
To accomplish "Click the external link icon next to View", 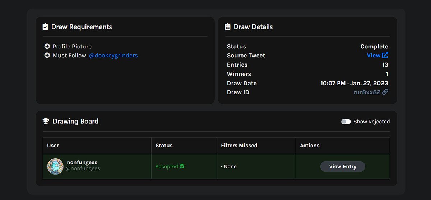I will click(385, 55).
